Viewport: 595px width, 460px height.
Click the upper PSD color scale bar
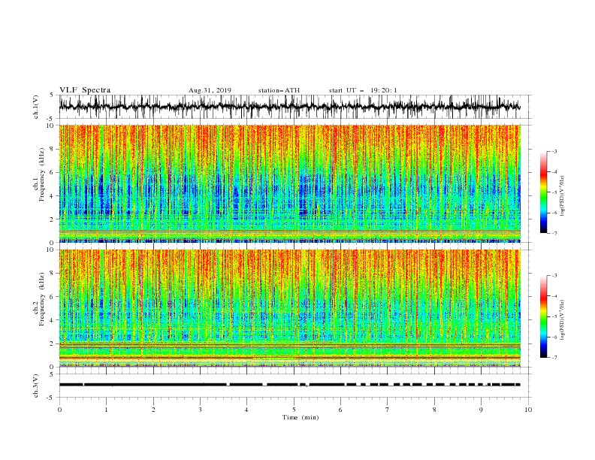click(x=543, y=192)
